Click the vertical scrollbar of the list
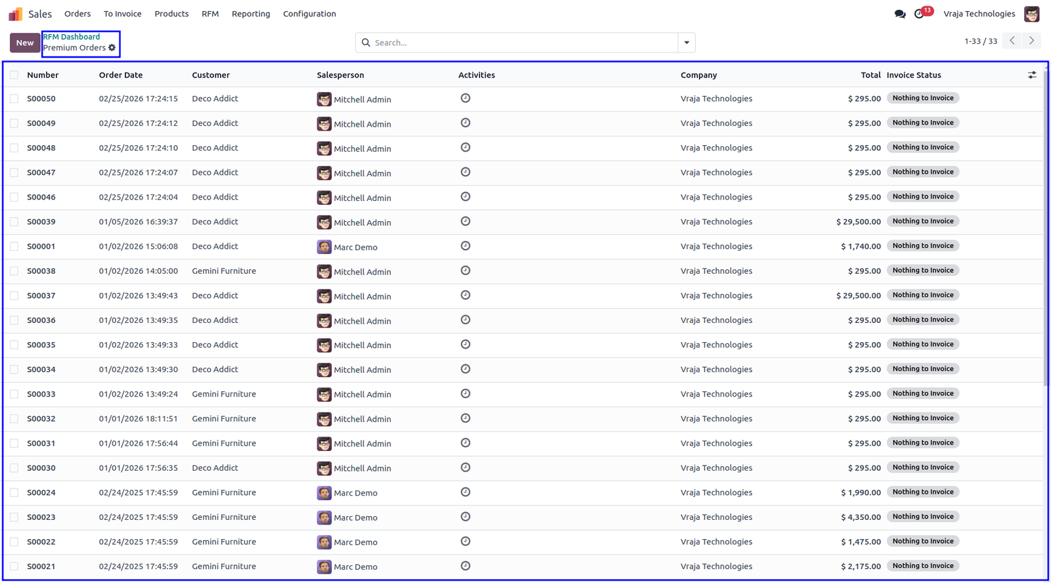Screen dimensions: 1051x583 1044,225
